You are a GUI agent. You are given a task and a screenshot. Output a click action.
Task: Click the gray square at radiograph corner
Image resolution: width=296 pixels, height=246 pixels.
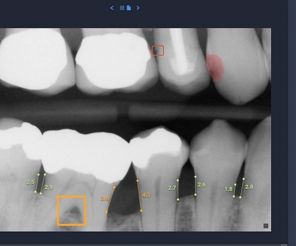(x=266, y=226)
